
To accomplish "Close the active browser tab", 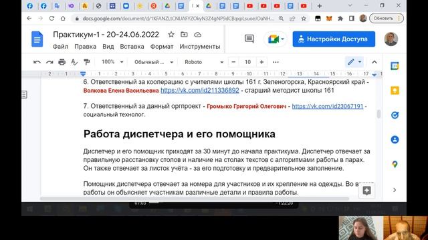I will pyautogui.click(x=198, y=6).
